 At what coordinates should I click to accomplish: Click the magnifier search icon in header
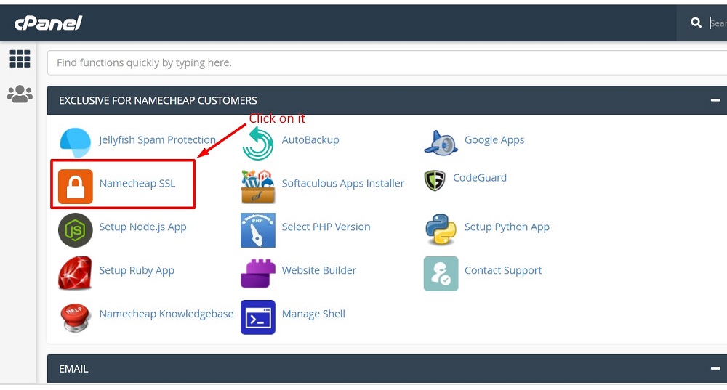[x=696, y=23]
